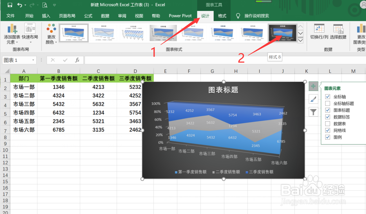Viewport: 366px width, 214px height.
Task: Switch to the 格式 ribbon tab
Action: [222, 16]
